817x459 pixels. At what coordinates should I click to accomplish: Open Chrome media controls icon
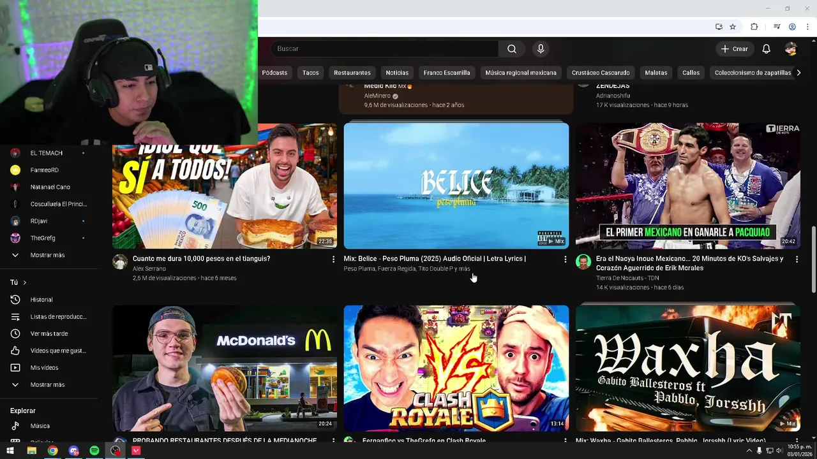[x=777, y=27]
